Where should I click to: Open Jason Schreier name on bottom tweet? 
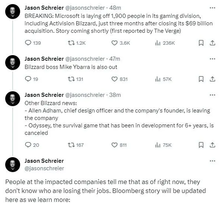pyautogui.click(x=44, y=161)
